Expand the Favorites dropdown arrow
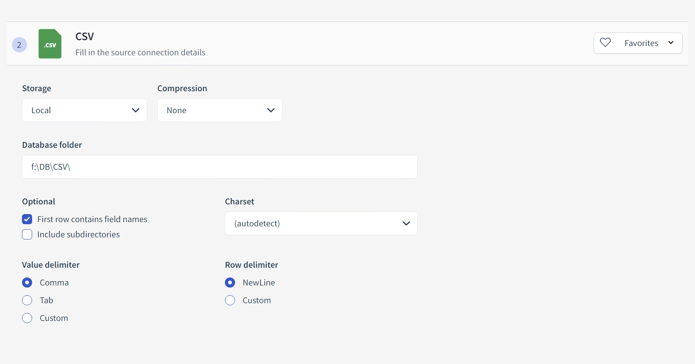Image resolution: width=695 pixels, height=364 pixels. tap(671, 43)
